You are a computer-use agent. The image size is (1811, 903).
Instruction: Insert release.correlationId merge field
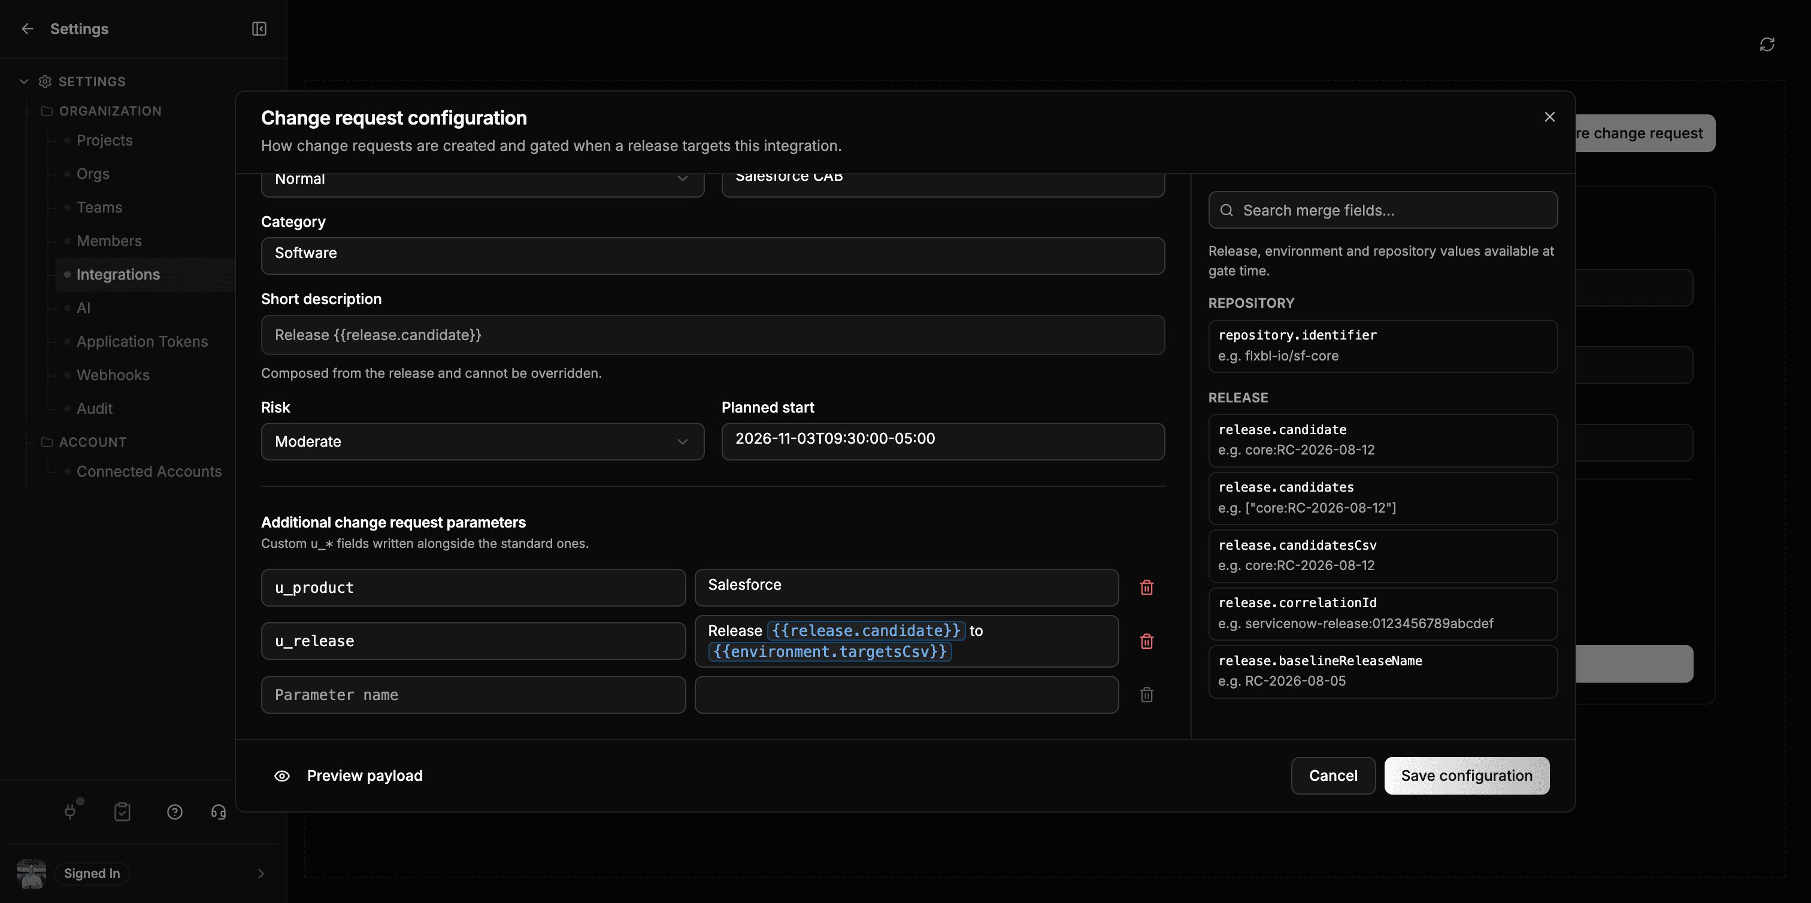pos(1382,614)
